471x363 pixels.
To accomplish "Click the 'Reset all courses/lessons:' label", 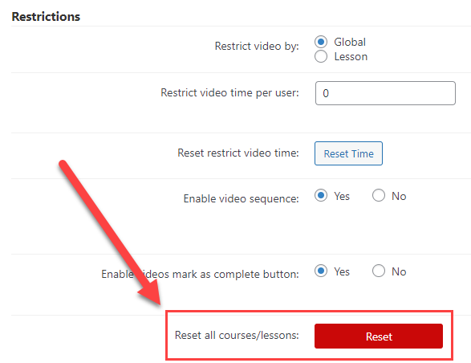I will click(x=237, y=335).
